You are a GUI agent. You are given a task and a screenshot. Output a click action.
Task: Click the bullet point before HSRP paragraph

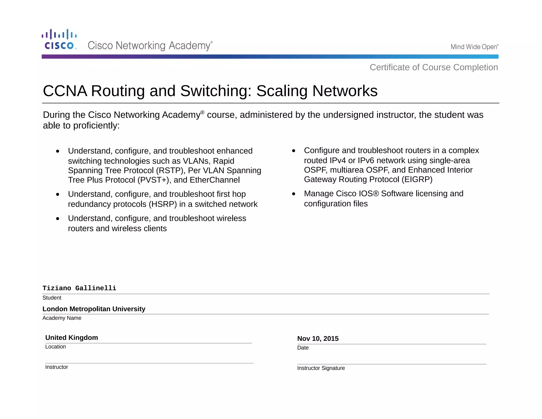tap(58, 194)
